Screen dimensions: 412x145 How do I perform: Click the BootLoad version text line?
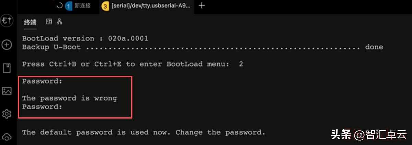[x=85, y=38]
